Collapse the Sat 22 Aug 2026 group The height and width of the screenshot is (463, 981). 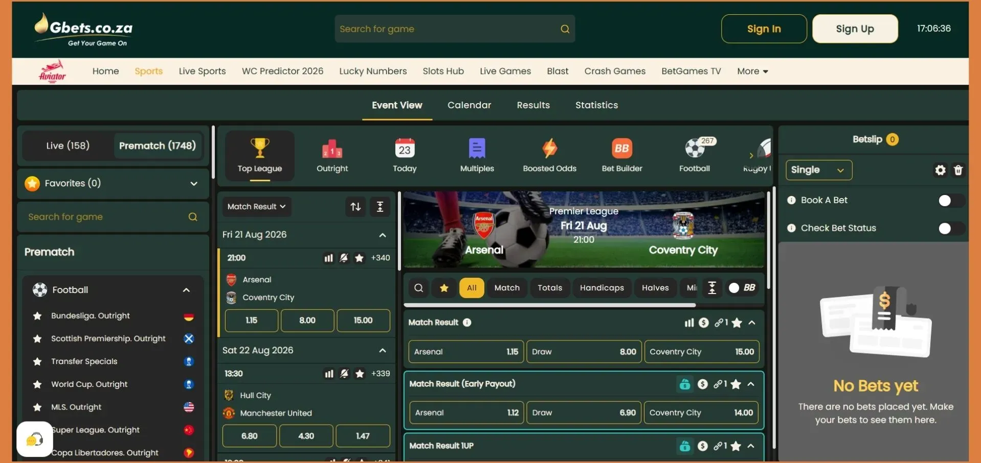(x=382, y=351)
